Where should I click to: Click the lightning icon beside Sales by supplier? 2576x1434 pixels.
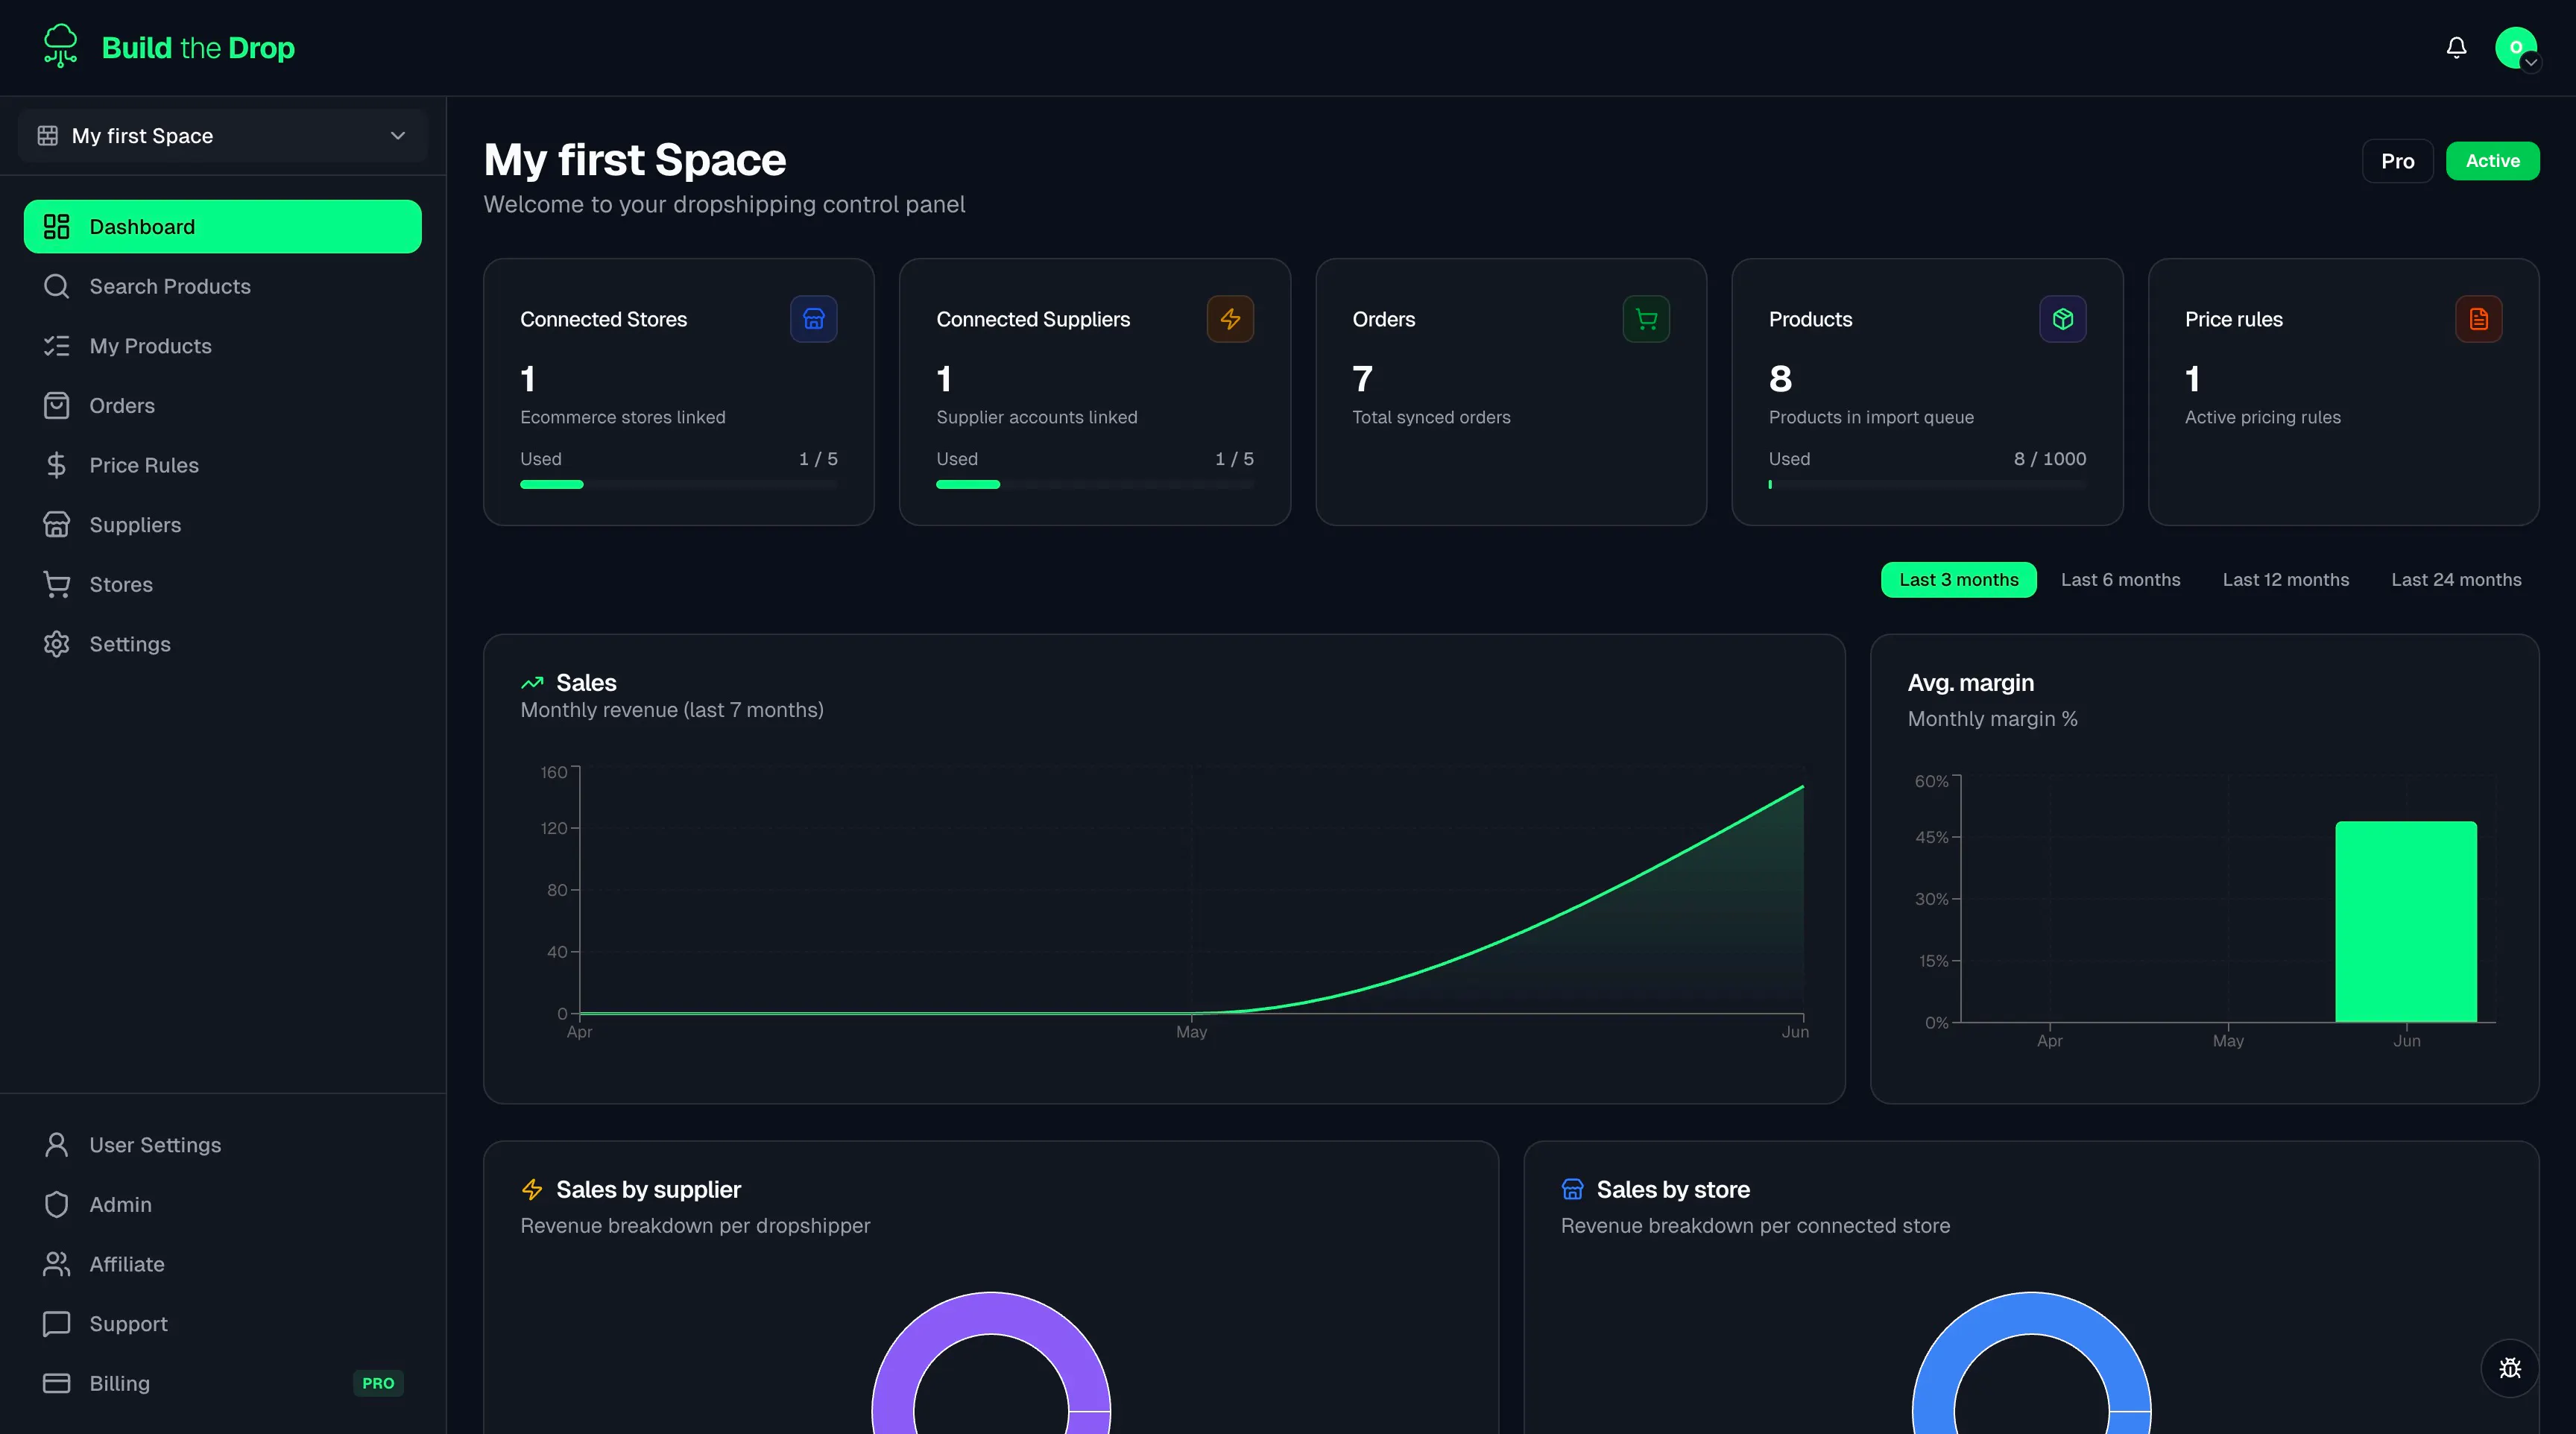click(x=532, y=1189)
